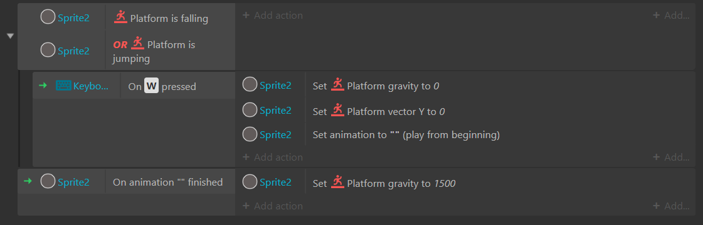Image resolution: width=703 pixels, height=225 pixels.
Task: Edit the 'On W pressed' condition
Action: (x=162, y=86)
